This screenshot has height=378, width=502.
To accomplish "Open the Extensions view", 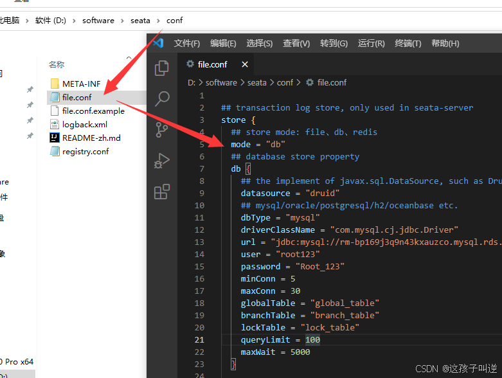I will (x=162, y=192).
